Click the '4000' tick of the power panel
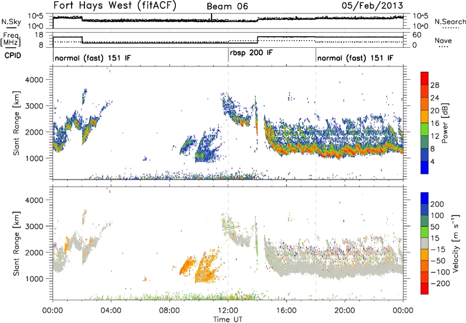The width and height of the screenshot is (466, 323). point(34,80)
